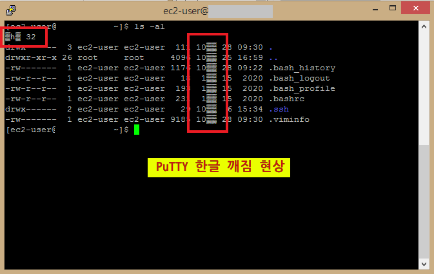
Task: Click the .bash_profile file name
Action: click(x=302, y=88)
